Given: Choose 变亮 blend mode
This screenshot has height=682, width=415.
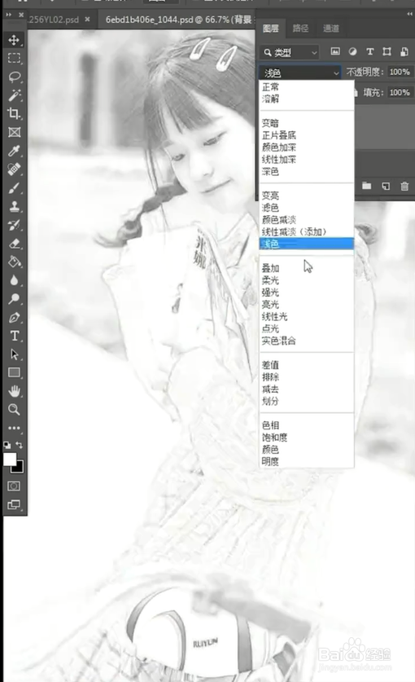Looking at the screenshot, I should click(306, 196).
